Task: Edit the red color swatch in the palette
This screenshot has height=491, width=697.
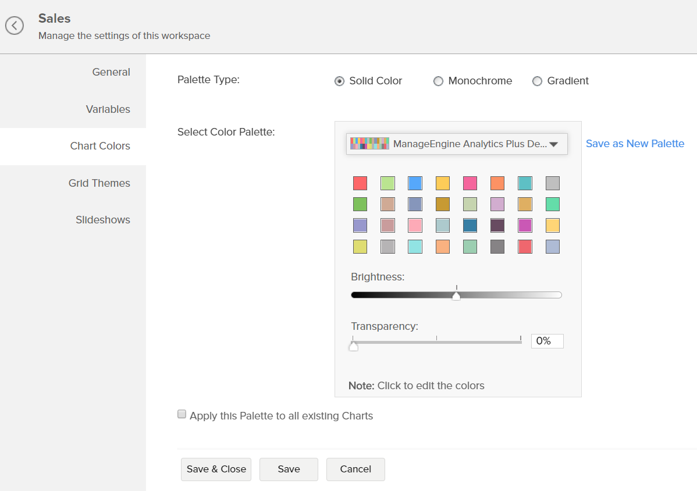Action: (x=360, y=183)
